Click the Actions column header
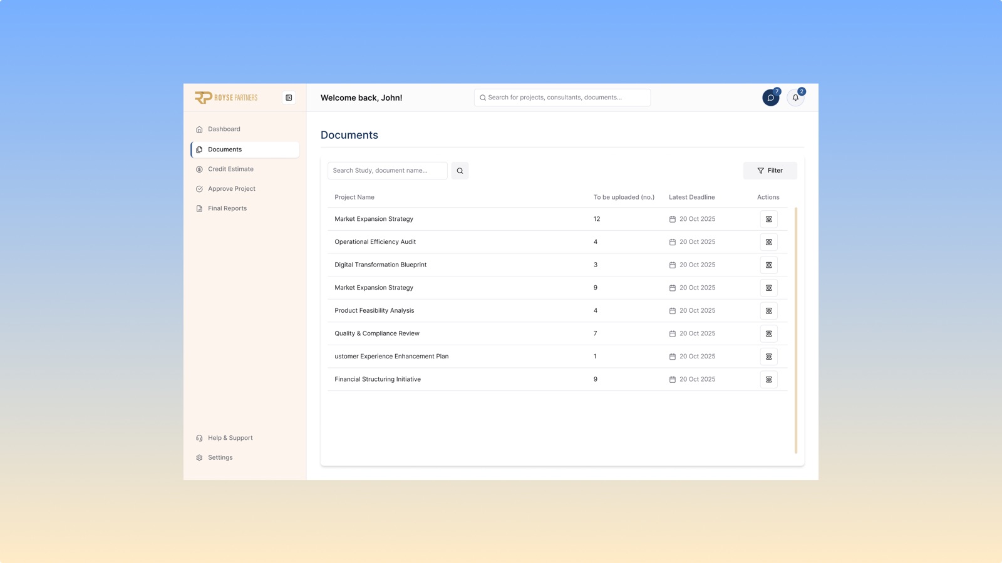 pos(768,197)
